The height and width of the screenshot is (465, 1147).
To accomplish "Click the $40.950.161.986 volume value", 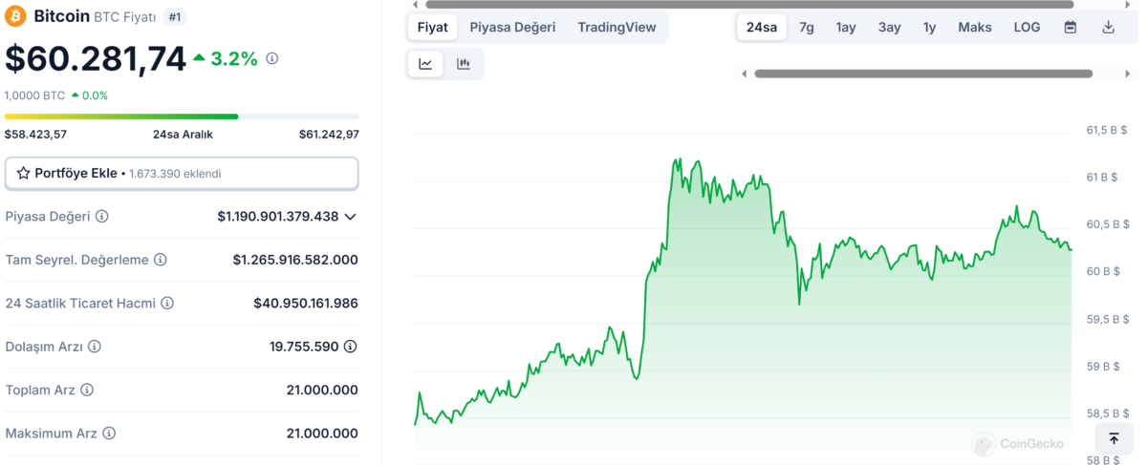I will point(306,303).
